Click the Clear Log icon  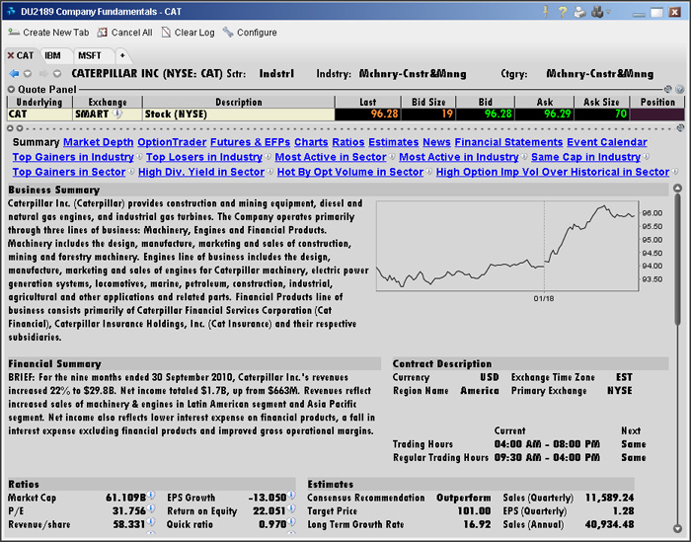pyautogui.click(x=166, y=33)
